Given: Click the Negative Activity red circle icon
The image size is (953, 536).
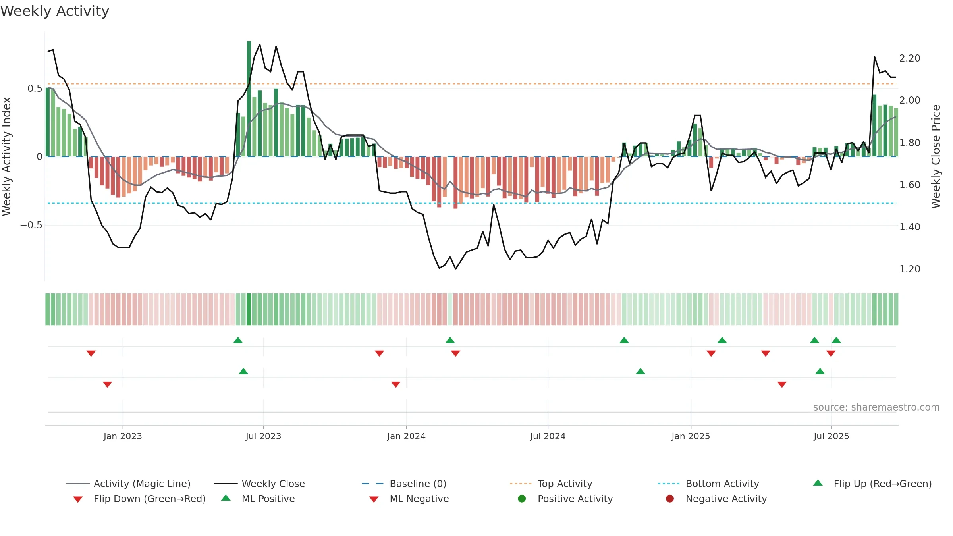Looking at the screenshot, I should 670,499.
